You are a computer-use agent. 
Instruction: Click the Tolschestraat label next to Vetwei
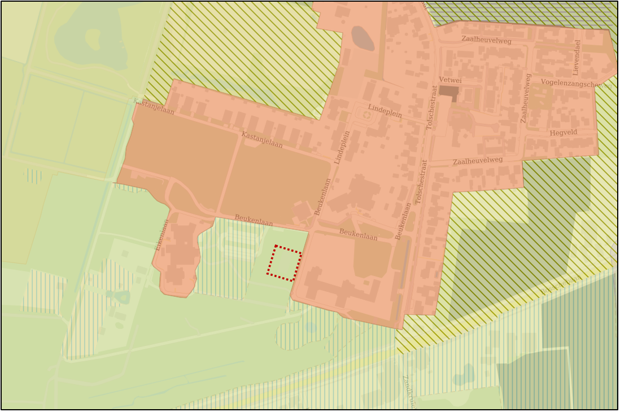click(x=432, y=108)
